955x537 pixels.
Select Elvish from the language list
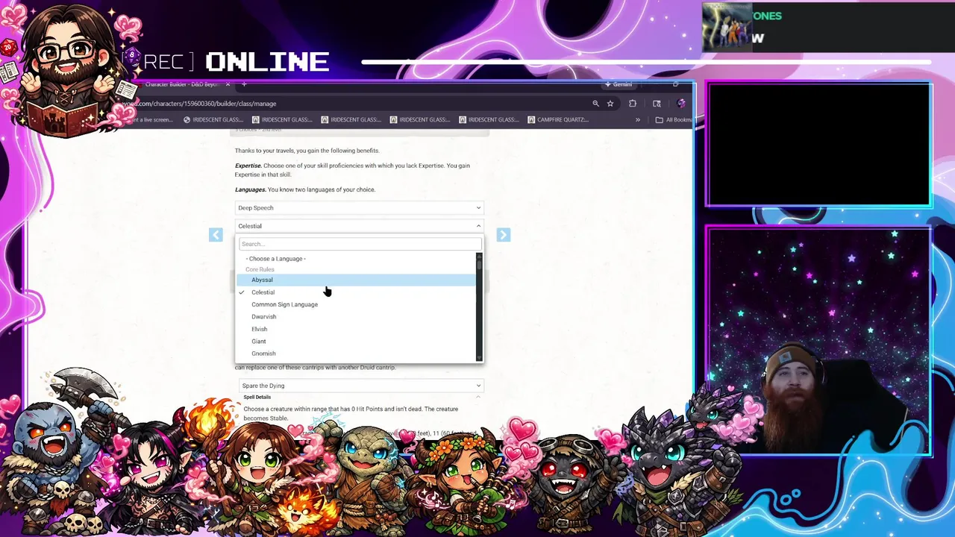pos(356,329)
